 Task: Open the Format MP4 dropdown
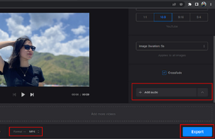(26, 131)
